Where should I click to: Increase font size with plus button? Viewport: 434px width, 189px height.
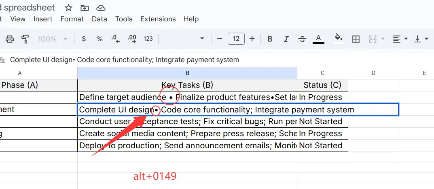[252, 39]
